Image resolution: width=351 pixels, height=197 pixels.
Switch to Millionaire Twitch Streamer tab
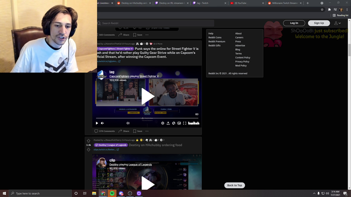click(285, 3)
